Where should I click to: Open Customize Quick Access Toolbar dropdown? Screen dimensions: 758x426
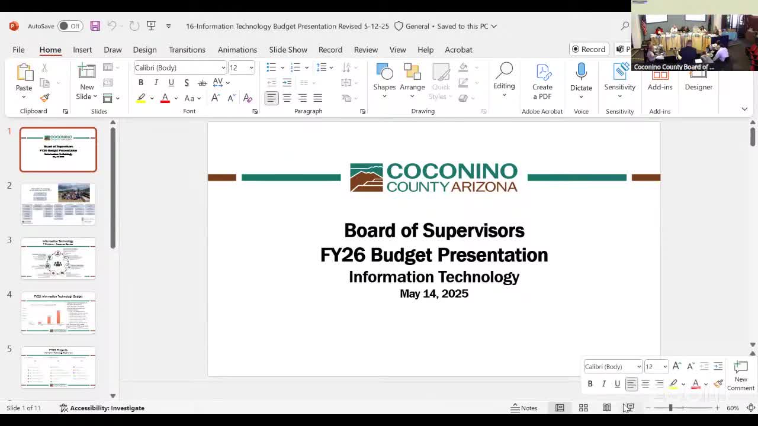[168, 26]
